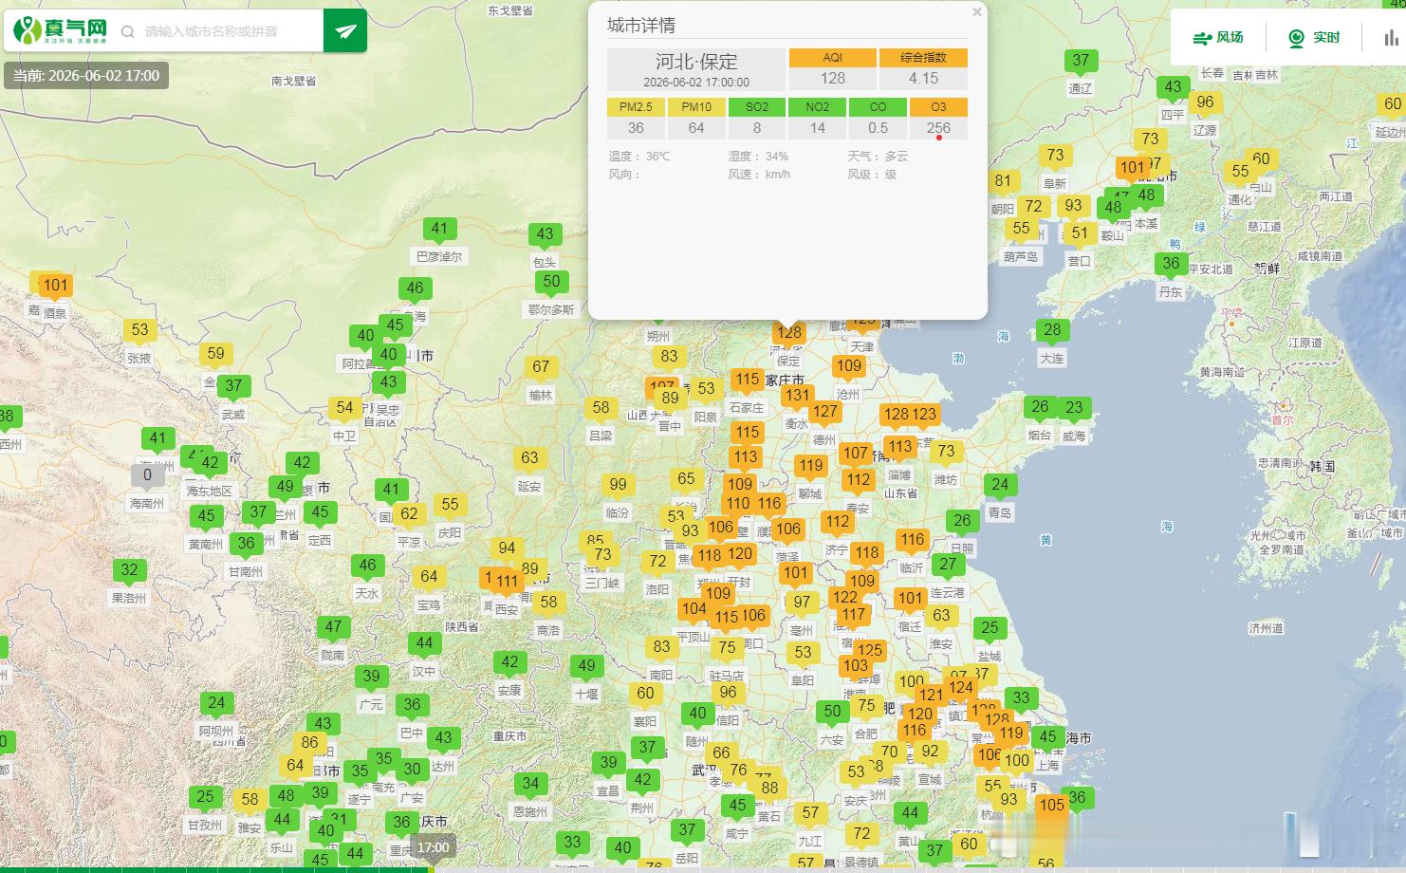This screenshot has height=873, width=1406.
Task: Click the 当前: 2026-06-02 17:00 label
Action: [x=86, y=76]
